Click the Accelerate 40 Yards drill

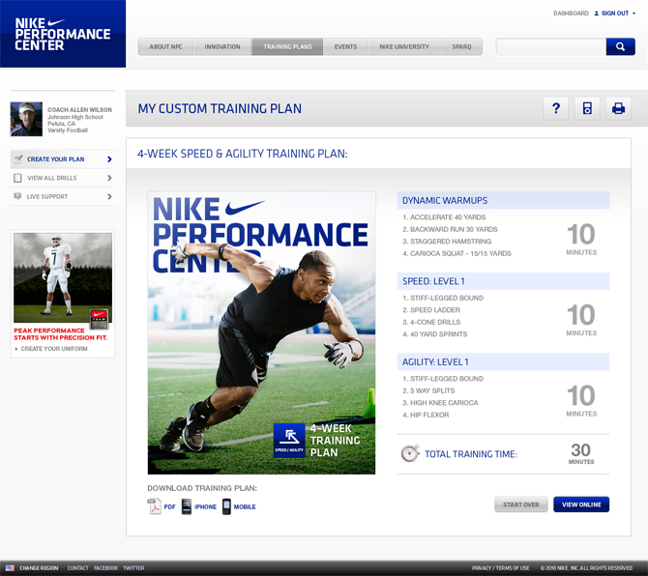(444, 217)
